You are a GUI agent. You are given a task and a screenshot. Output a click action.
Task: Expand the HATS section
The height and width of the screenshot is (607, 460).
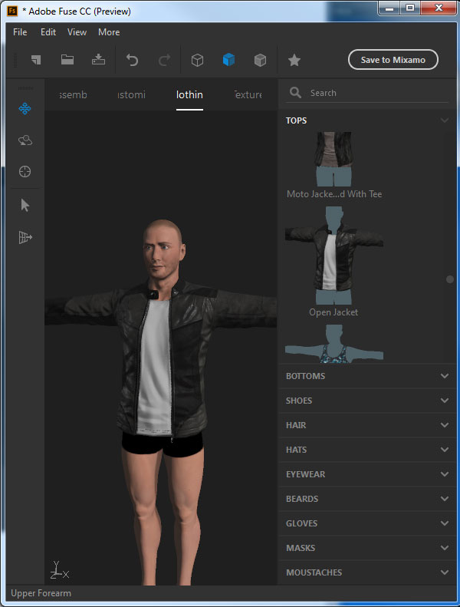[x=367, y=450]
